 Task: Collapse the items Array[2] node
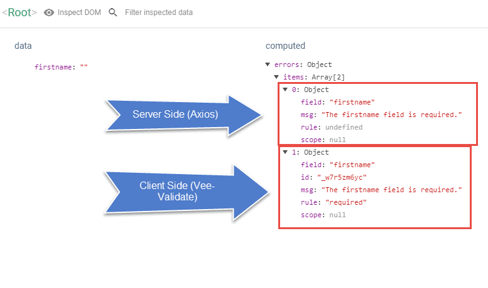[276, 77]
